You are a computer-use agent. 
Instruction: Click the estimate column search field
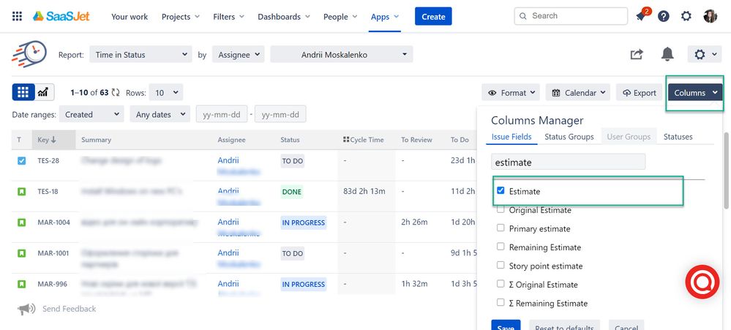pyautogui.click(x=569, y=162)
